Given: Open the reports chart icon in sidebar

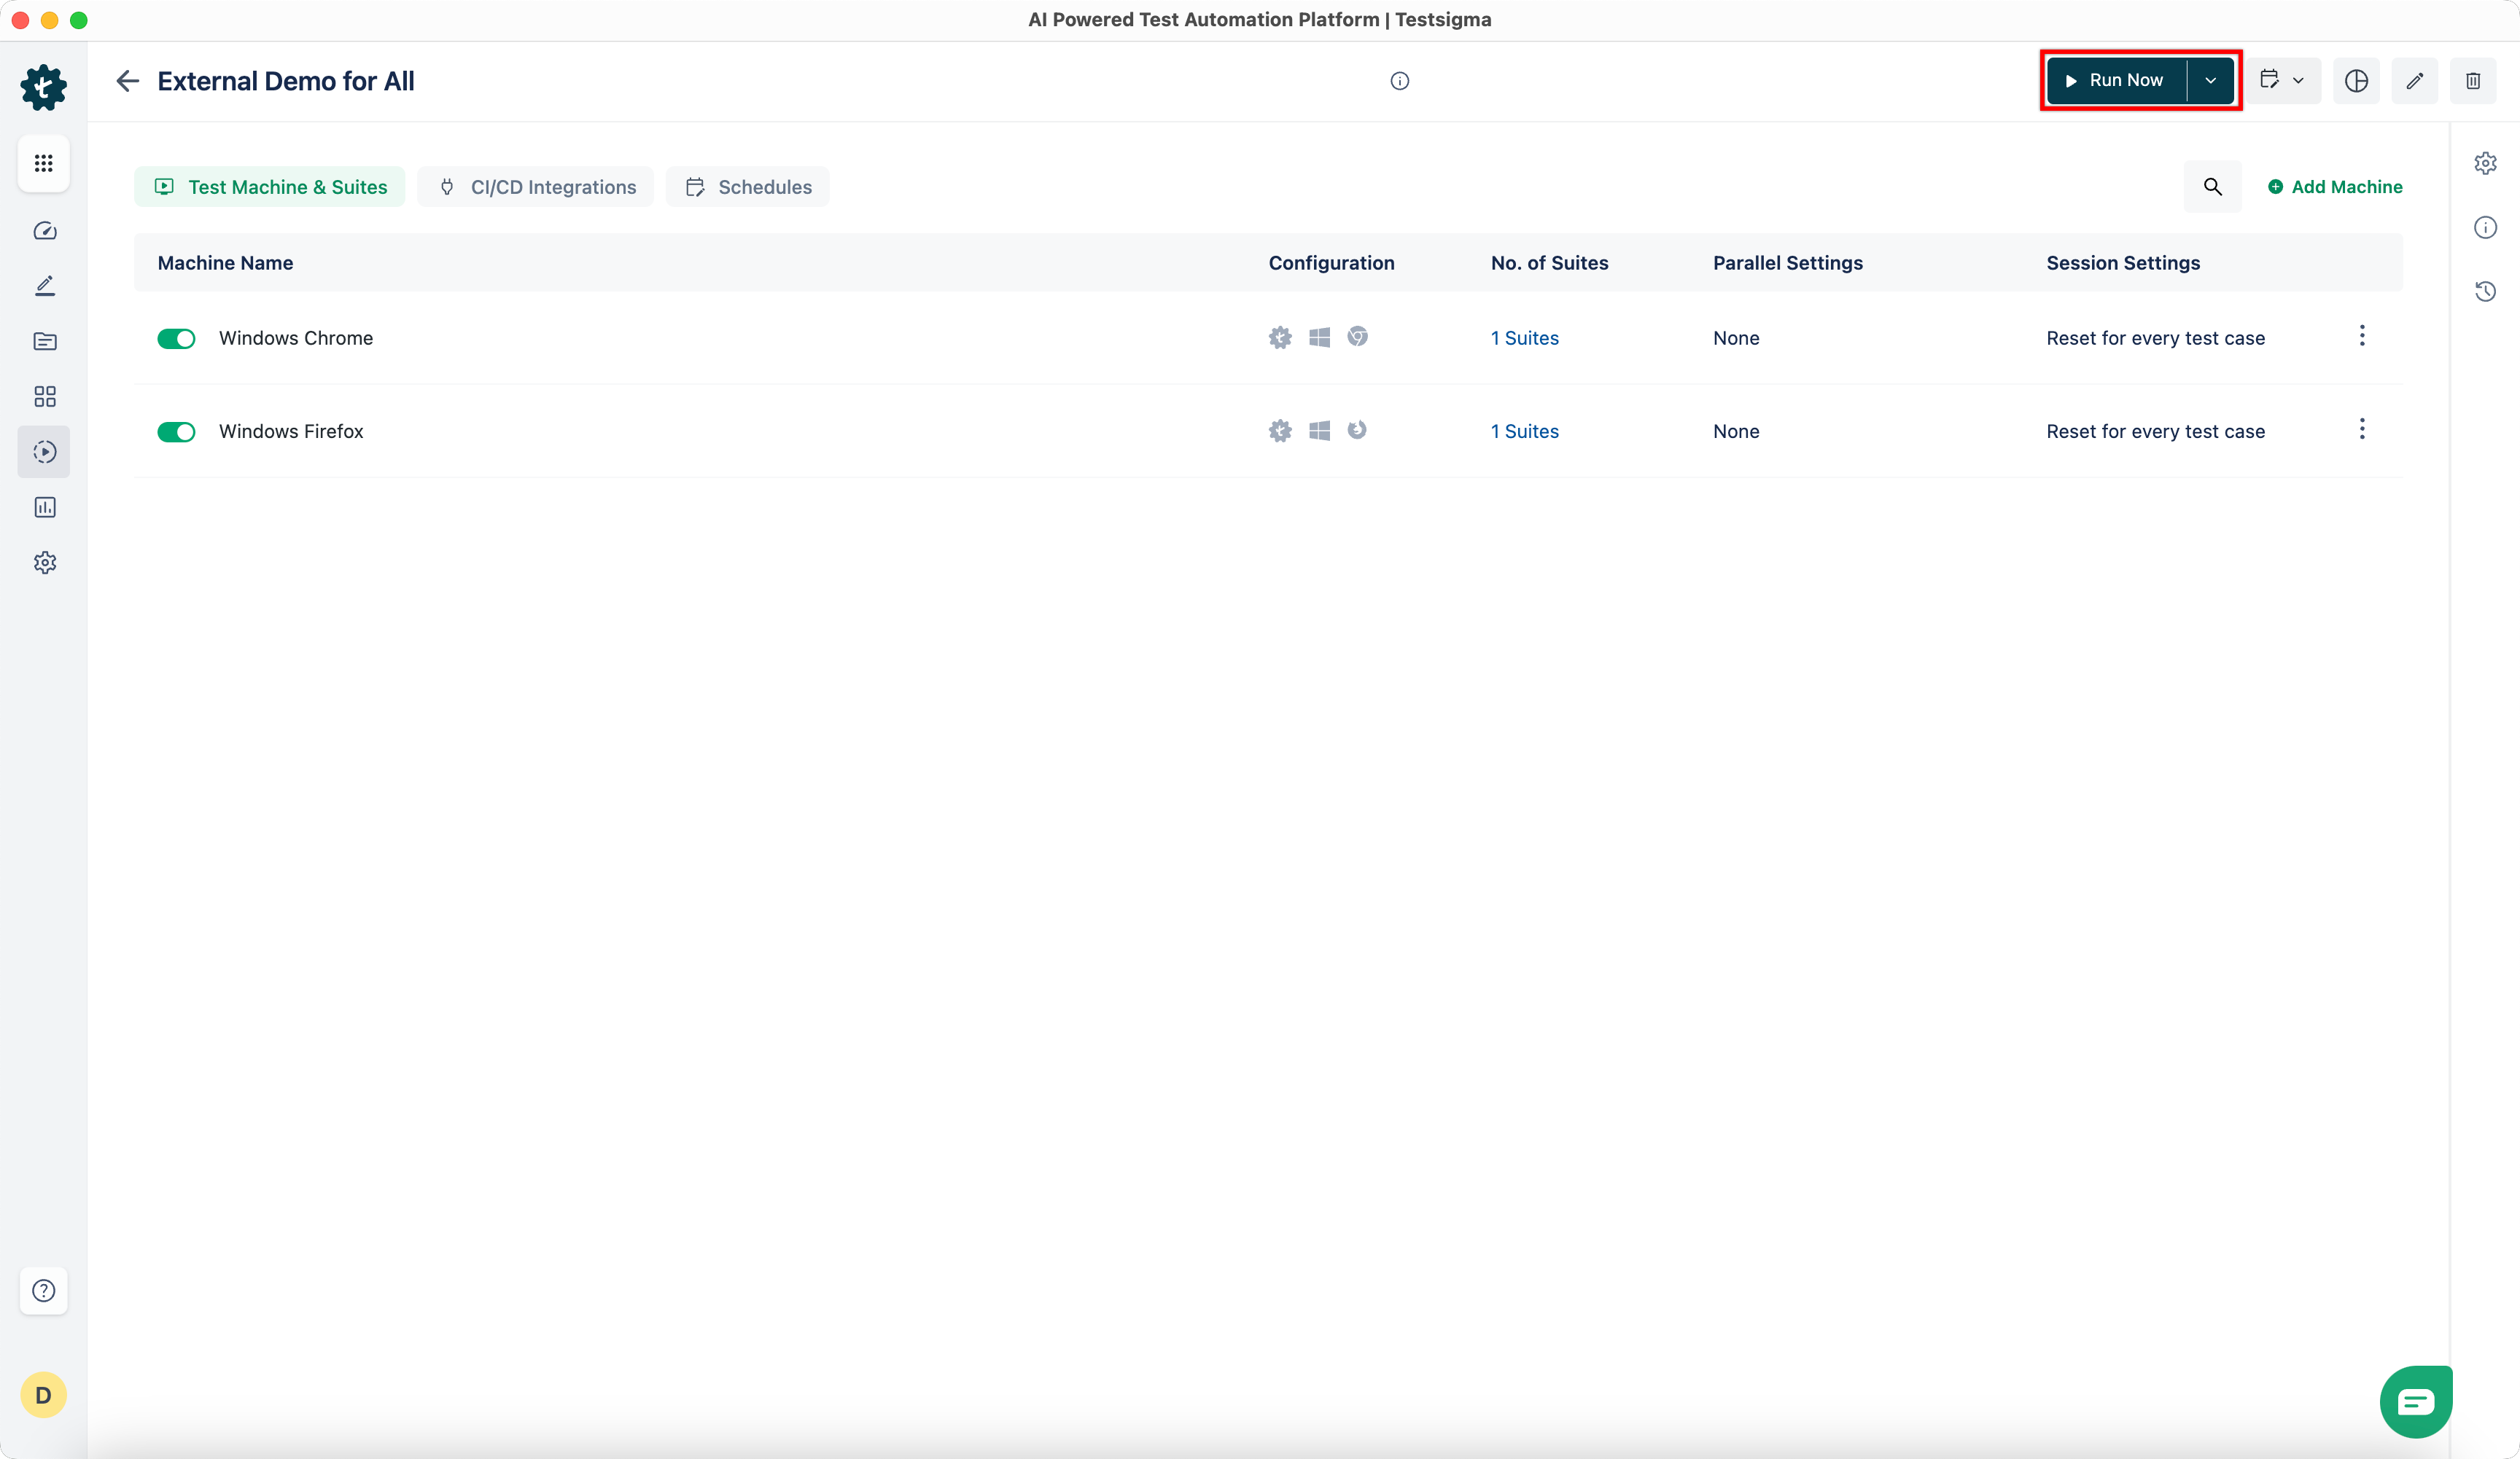Looking at the screenshot, I should pos(44,508).
